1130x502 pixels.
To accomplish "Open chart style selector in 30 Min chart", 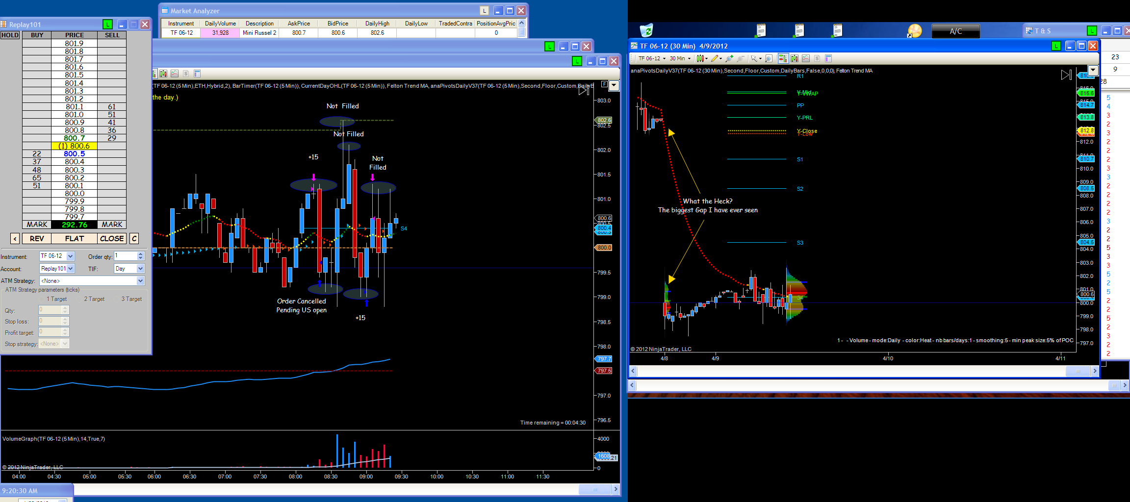I will coord(702,58).
